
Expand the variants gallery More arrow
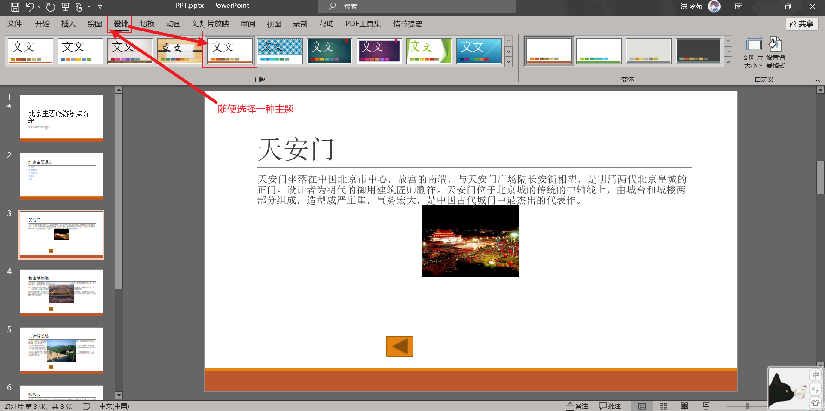728,62
